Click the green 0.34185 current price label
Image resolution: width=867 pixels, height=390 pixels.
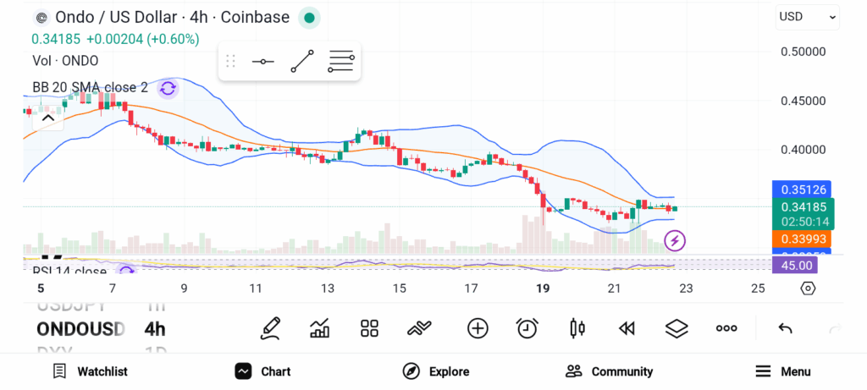click(x=803, y=207)
